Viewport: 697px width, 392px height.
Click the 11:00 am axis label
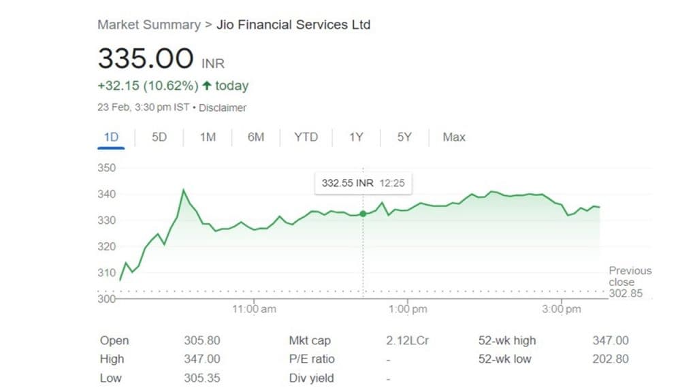[254, 309]
